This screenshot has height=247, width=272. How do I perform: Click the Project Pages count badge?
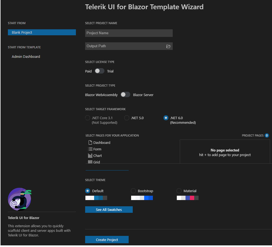click(267, 135)
